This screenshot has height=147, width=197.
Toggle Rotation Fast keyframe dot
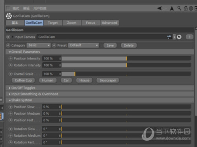point(11,142)
